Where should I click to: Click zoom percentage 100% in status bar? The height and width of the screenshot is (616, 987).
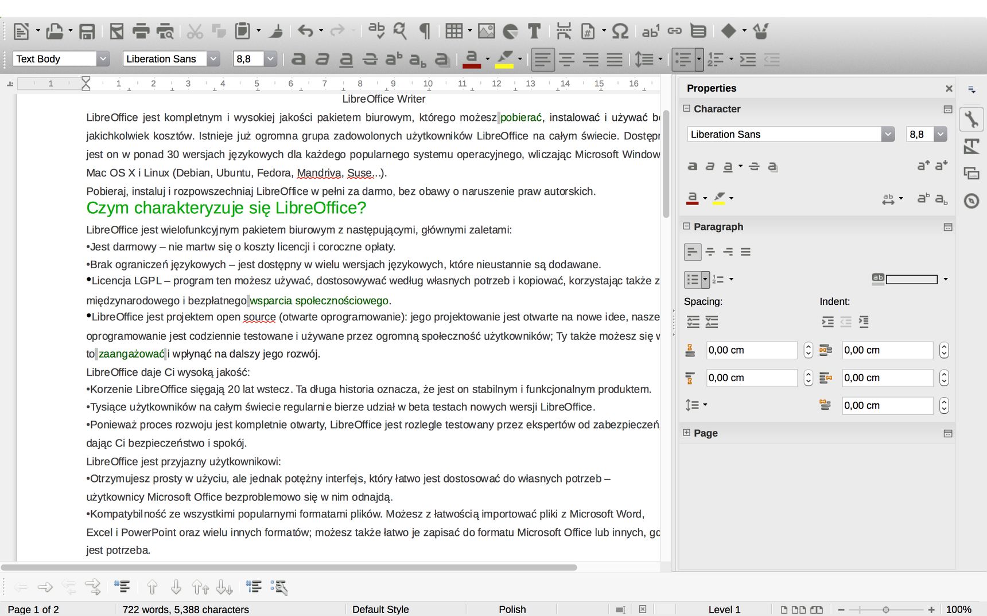[958, 609]
